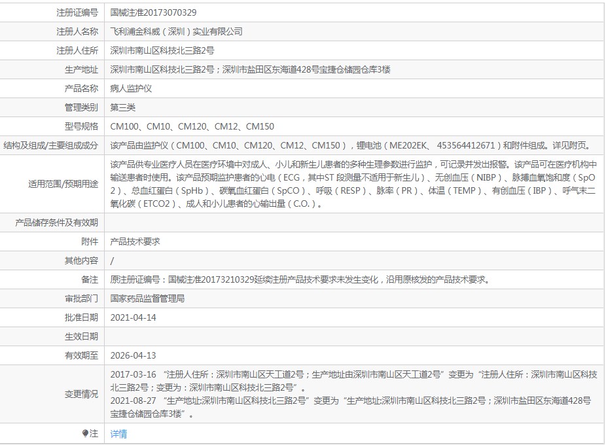606x445 pixels.
Task: Select model list CM100、CM10、CM120、CM12、CM150
Action: [x=192, y=126]
